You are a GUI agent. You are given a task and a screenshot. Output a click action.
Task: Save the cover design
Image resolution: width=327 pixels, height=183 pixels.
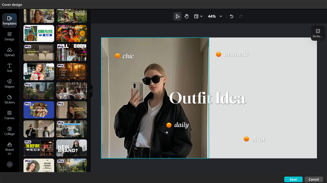(293, 179)
